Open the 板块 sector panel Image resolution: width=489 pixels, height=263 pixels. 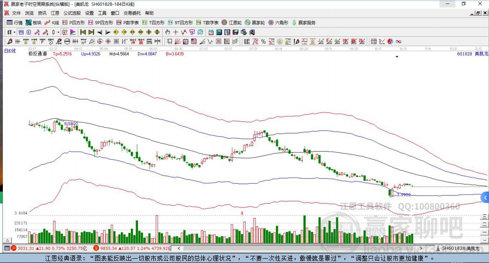[x=33, y=22]
